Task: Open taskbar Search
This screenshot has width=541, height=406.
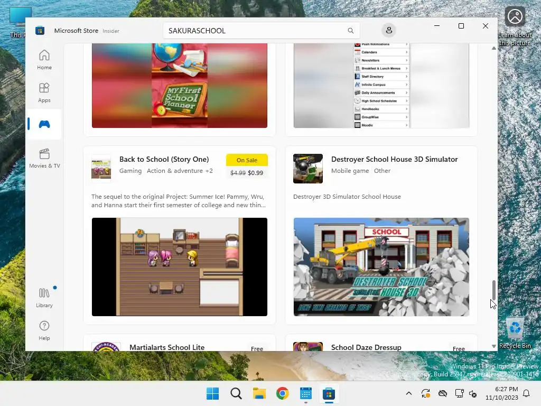Action: 236,393
